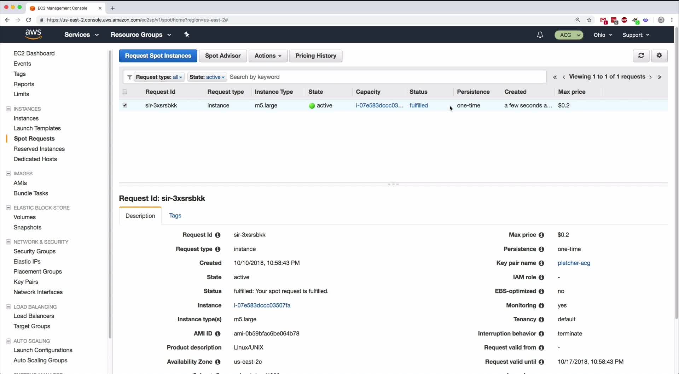This screenshot has width=679, height=374.
Task: Go to next page of requests
Action: [650, 77]
